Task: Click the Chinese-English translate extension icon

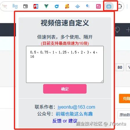Action: [98, 6]
